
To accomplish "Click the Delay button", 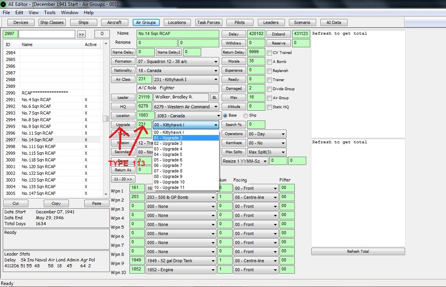I will (233, 34).
